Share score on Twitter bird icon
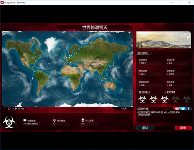Image resolution: width=194 pixels, height=150 pixels. [x=183, y=108]
